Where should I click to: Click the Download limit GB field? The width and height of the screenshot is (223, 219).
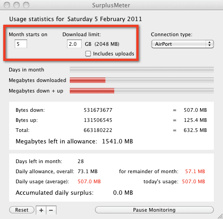74,44
